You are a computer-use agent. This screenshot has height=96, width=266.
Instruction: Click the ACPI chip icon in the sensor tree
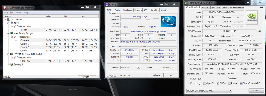tap(12, 23)
